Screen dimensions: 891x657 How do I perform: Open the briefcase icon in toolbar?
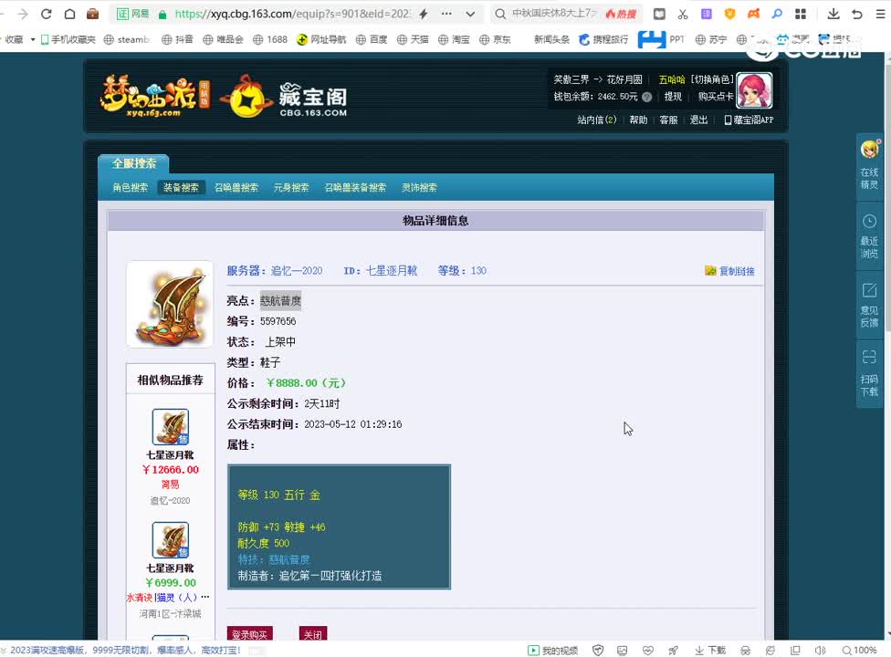click(92, 14)
